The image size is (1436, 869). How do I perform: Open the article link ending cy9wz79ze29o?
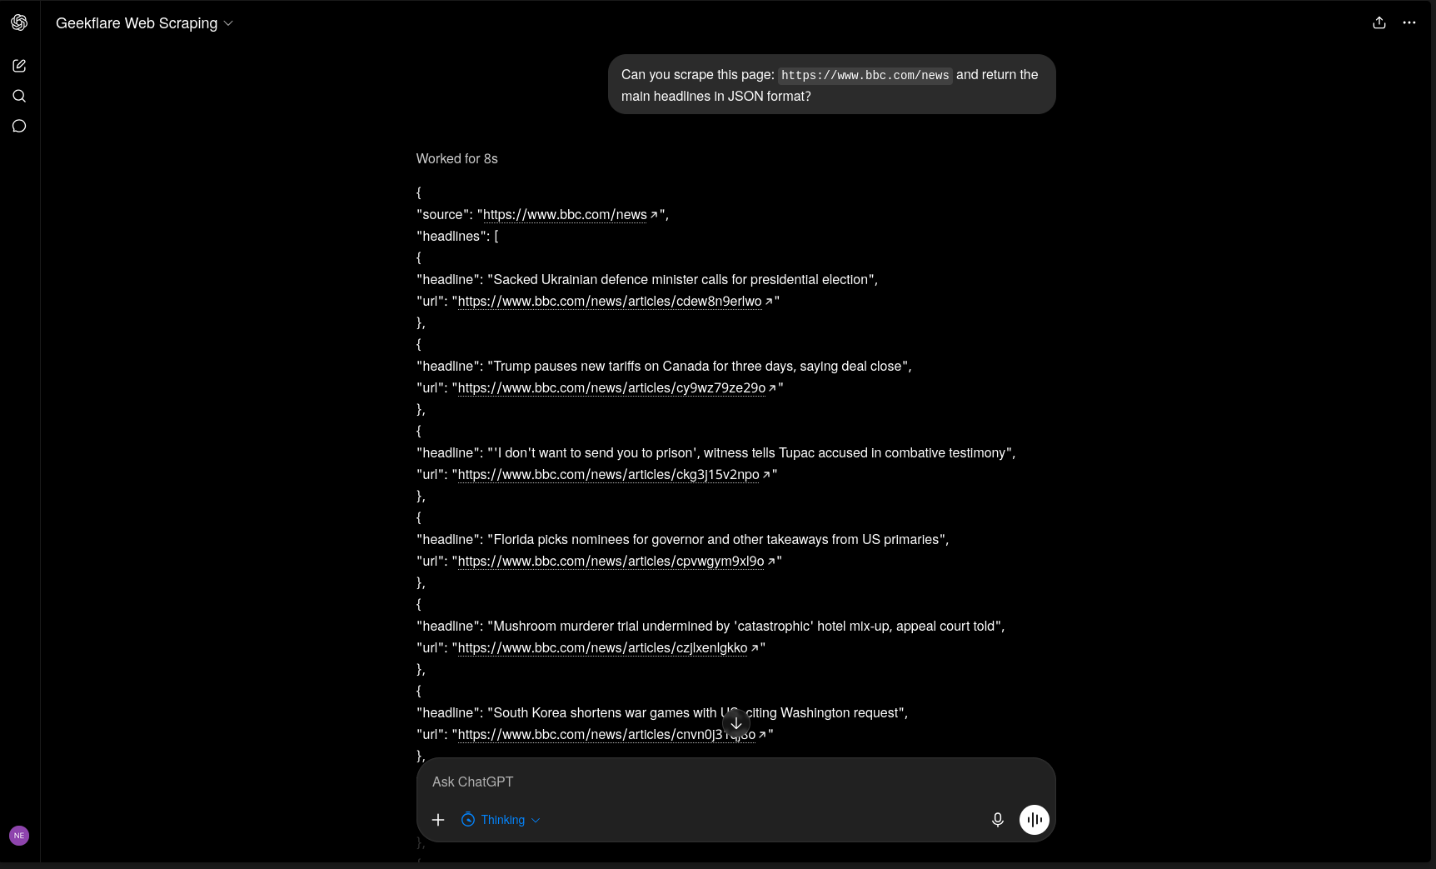pos(617,387)
